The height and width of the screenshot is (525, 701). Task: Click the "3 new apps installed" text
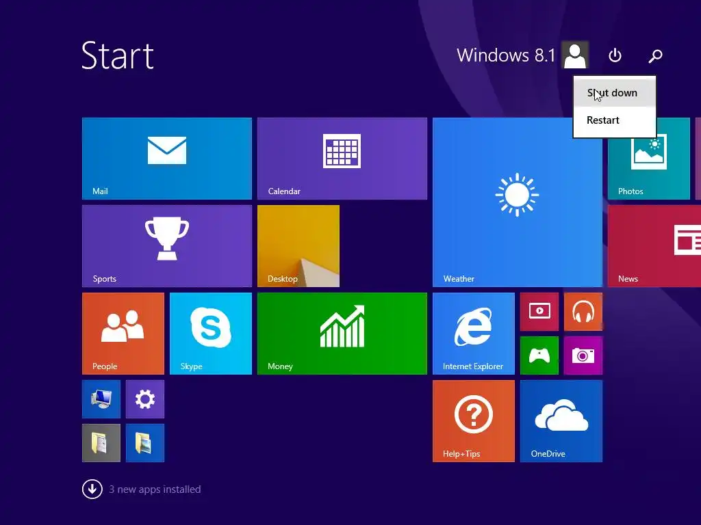pyautogui.click(x=155, y=489)
